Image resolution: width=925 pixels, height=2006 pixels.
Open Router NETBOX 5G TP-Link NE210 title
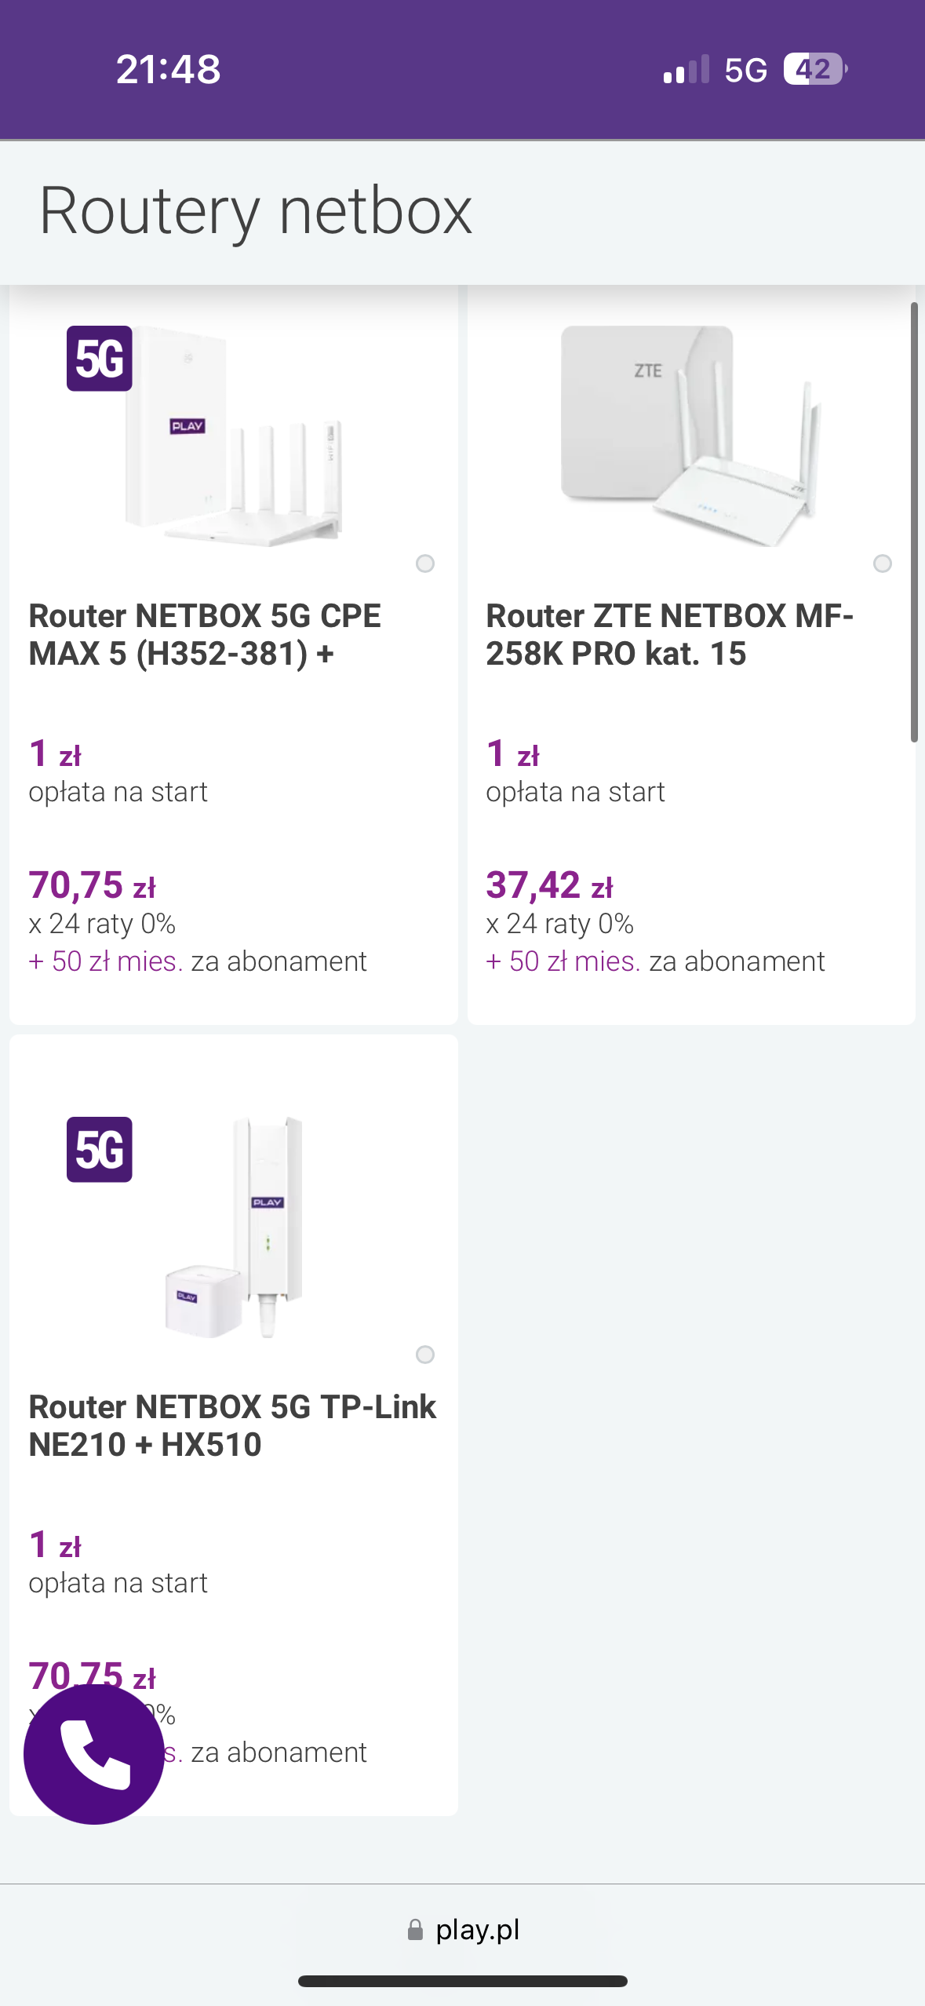click(232, 1425)
